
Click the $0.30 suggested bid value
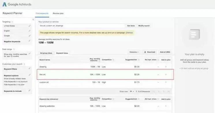[137, 67]
